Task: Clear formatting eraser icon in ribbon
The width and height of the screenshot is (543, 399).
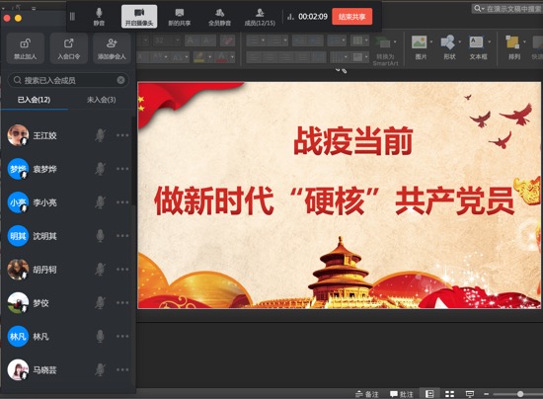Action: (227, 40)
